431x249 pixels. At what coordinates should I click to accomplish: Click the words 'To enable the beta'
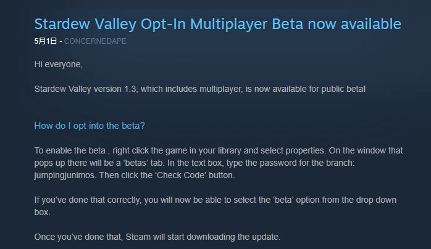[70, 150]
